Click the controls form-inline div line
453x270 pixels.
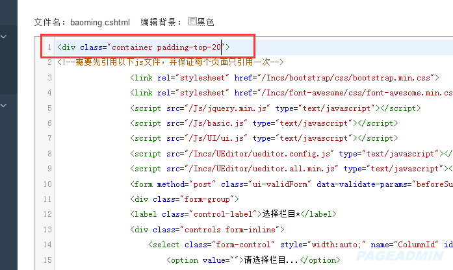tap(207, 230)
